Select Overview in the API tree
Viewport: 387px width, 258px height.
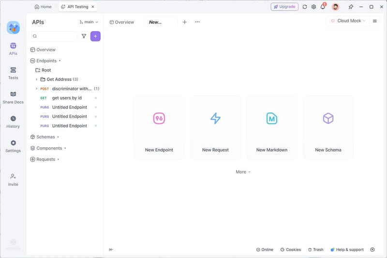(x=43, y=50)
